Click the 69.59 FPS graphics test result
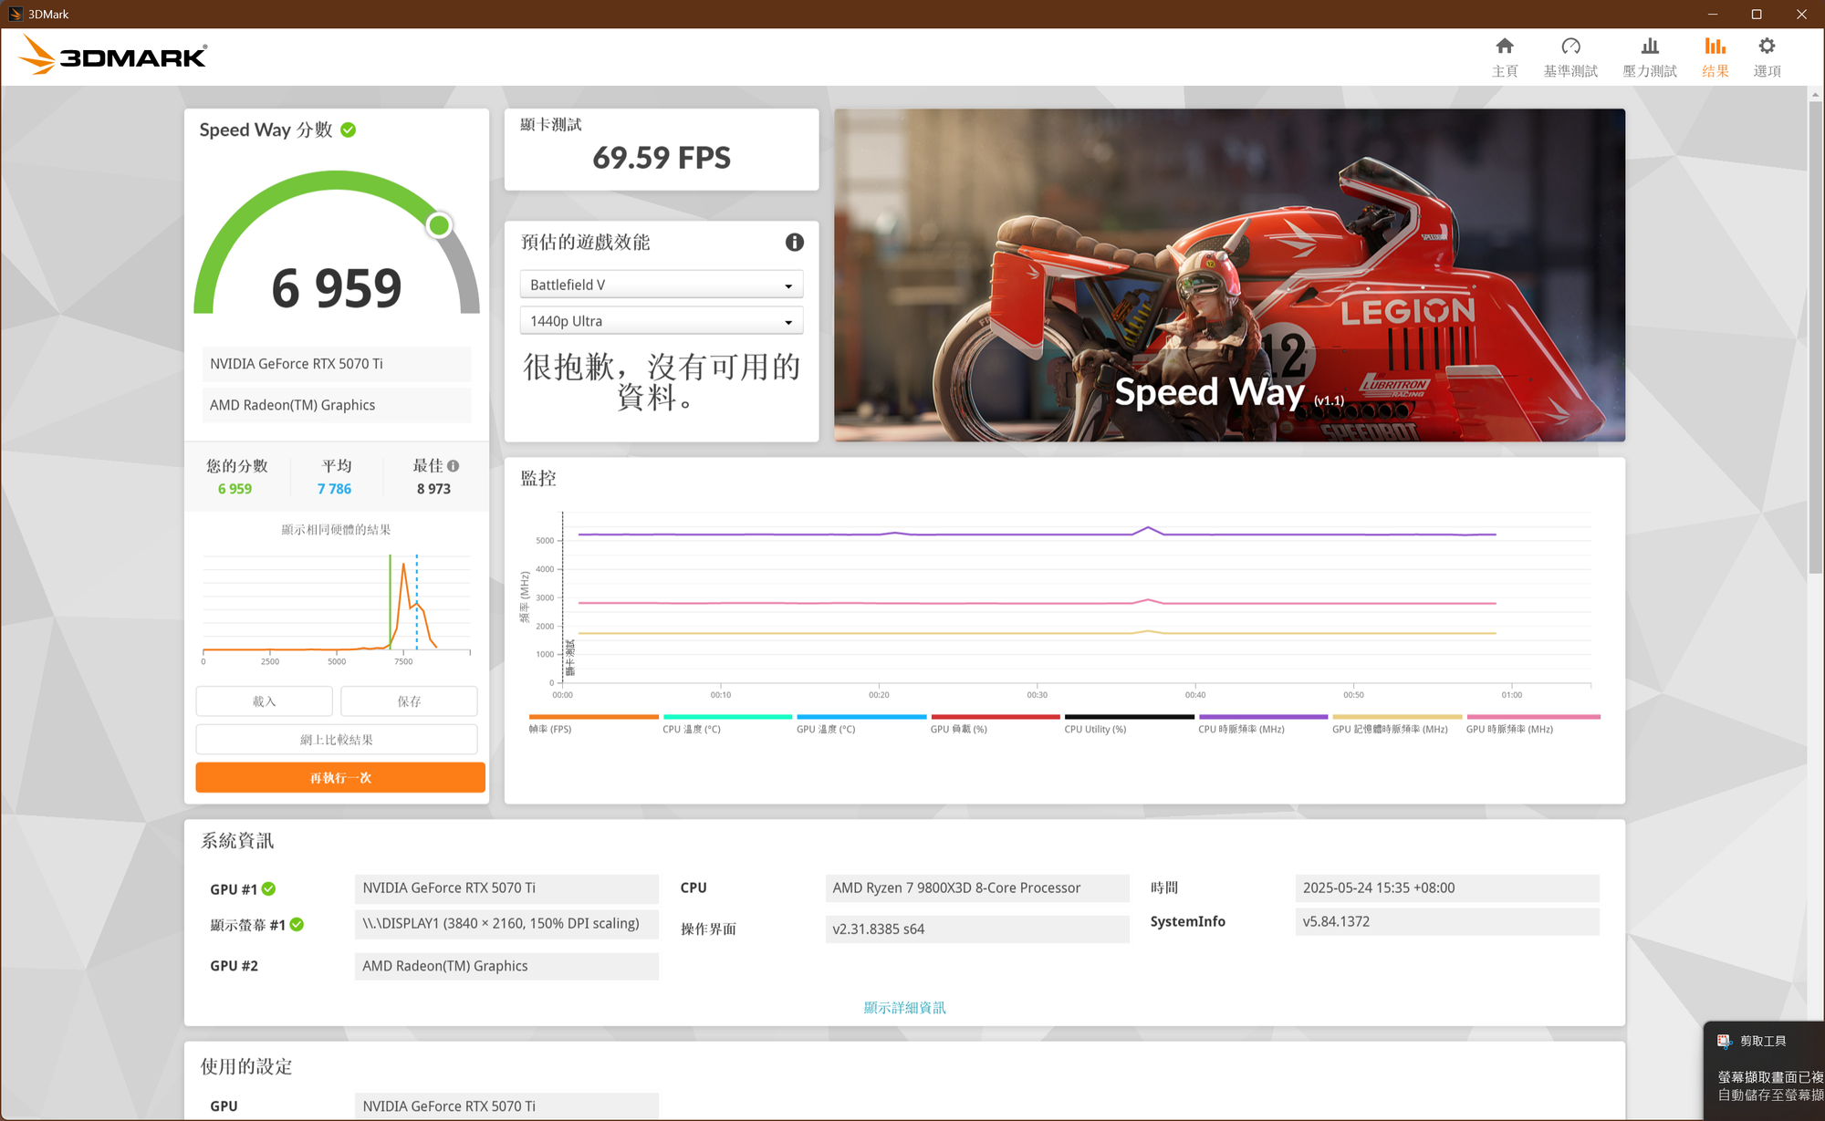1825x1121 pixels. click(x=662, y=158)
